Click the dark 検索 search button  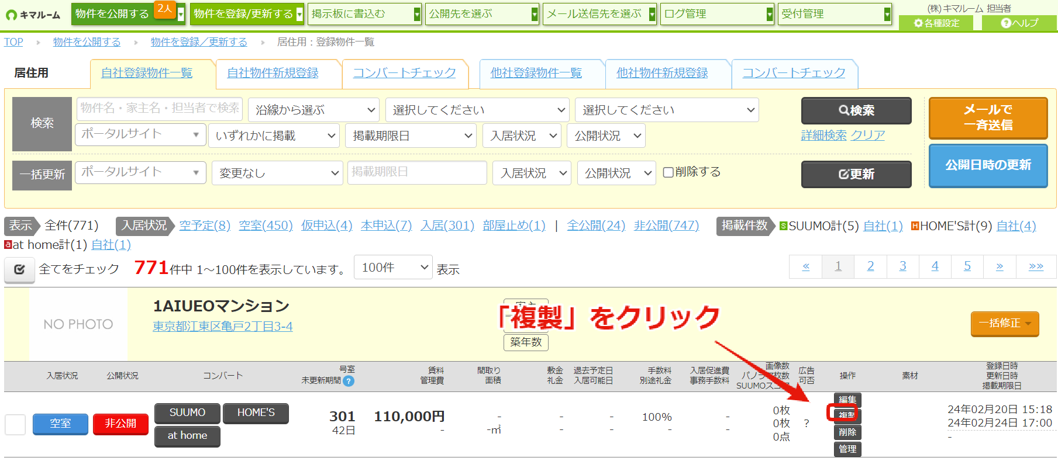(x=856, y=110)
